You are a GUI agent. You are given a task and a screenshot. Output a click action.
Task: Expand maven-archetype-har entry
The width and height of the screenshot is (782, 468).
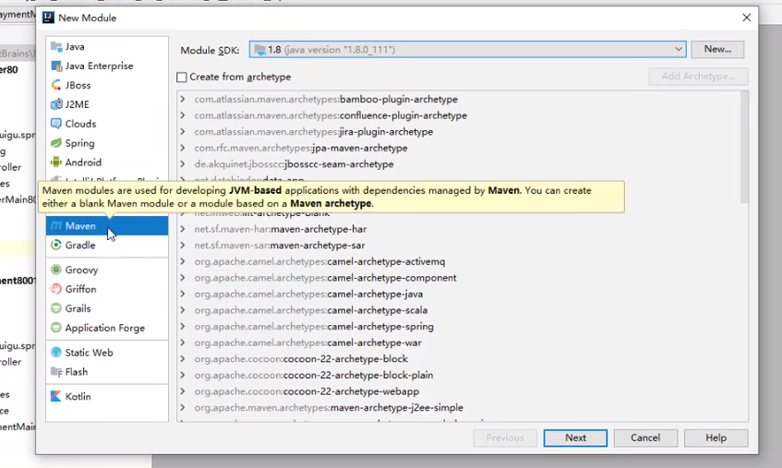pyautogui.click(x=183, y=229)
